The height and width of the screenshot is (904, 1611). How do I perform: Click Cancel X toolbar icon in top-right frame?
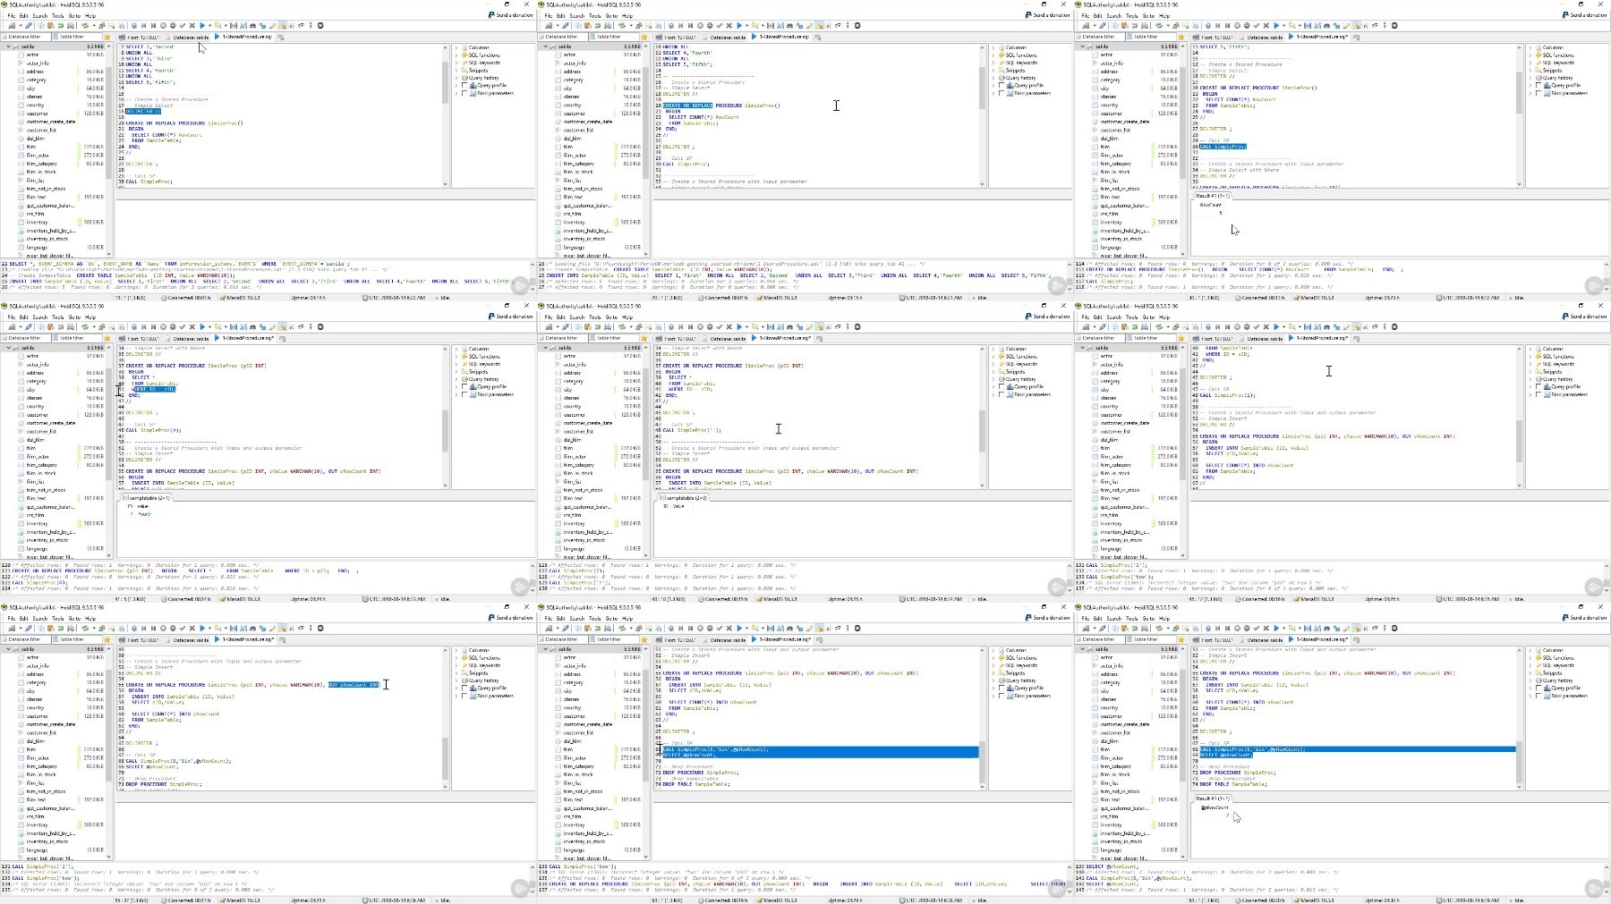coord(1266,25)
